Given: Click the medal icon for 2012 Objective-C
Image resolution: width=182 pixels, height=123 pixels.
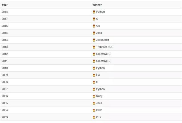Looking at the screenshot, I should (94, 54).
